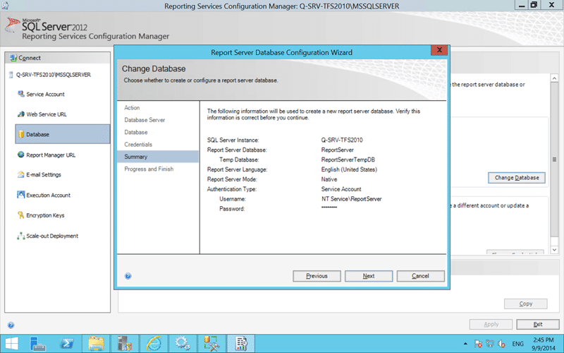Click the English (United States) language value

349,169
